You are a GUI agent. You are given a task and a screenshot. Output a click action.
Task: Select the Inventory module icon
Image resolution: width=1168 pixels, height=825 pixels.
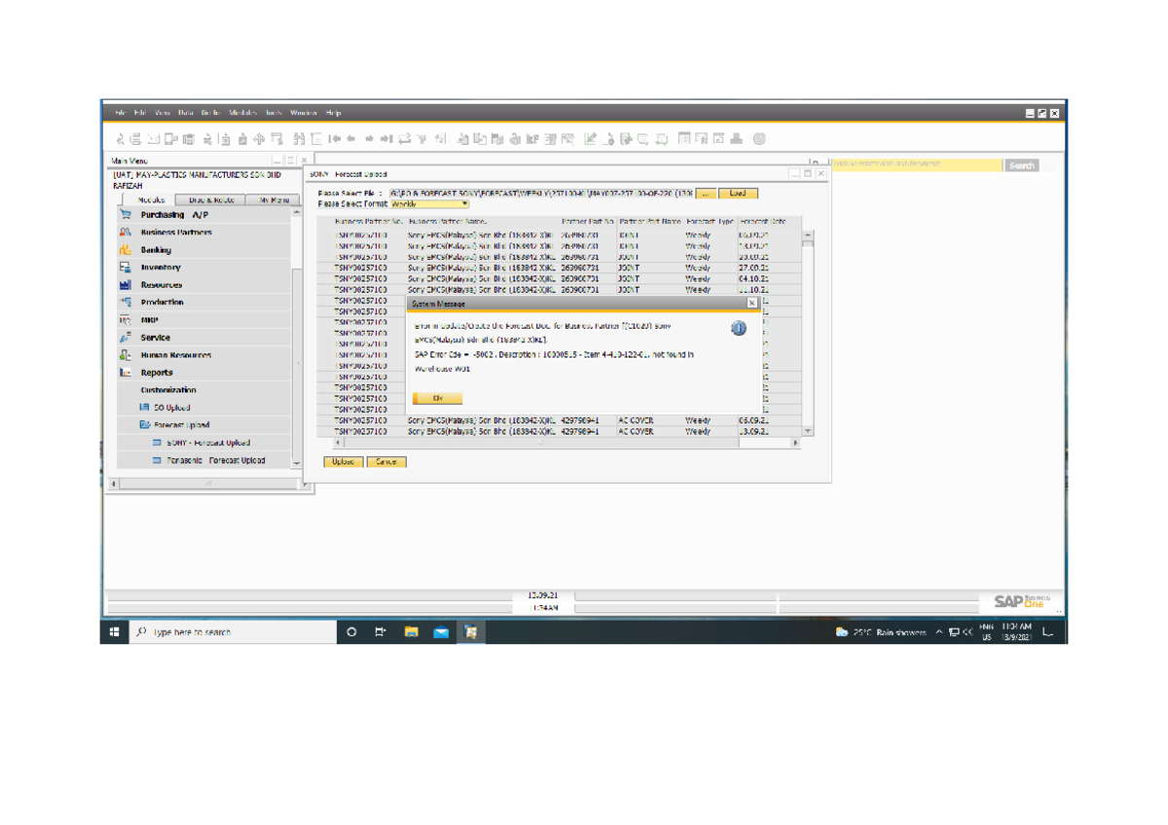tap(125, 268)
